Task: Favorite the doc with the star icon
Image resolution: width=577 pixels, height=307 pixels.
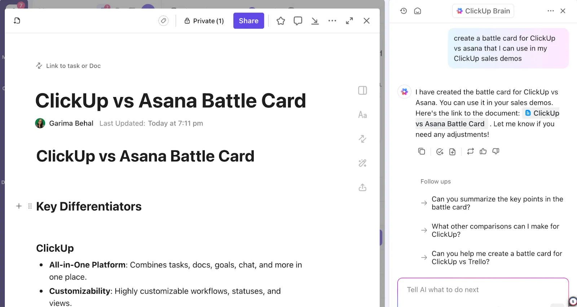Action: pos(281,21)
